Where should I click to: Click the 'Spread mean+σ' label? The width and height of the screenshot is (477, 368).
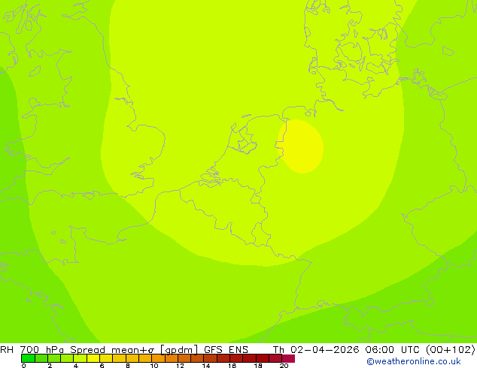click(x=112, y=349)
